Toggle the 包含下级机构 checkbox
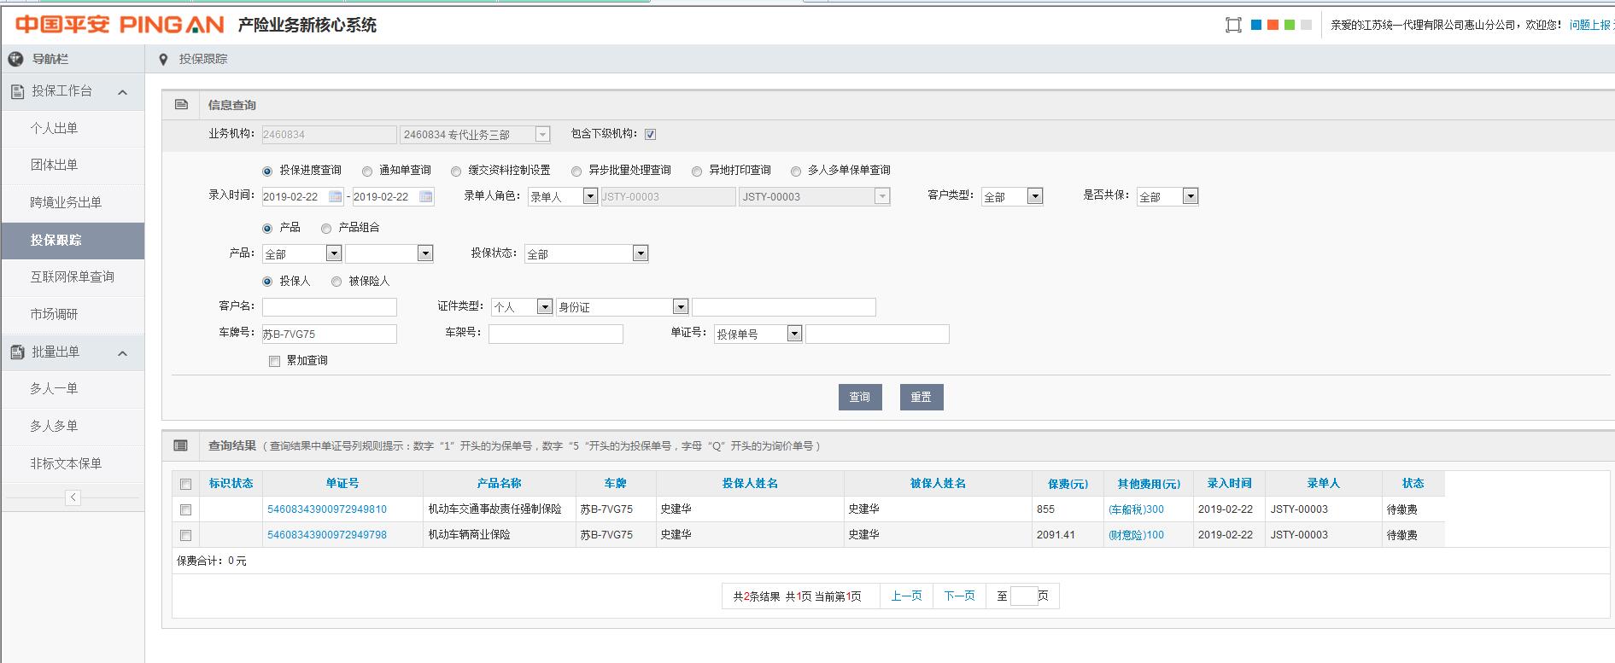 point(650,134)
